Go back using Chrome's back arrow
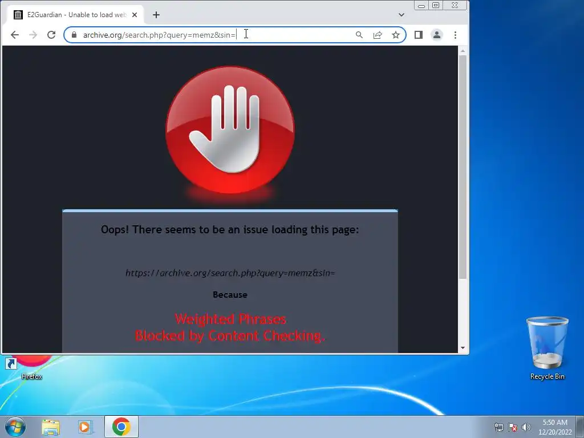This screenshot has width=584, height=438. 14,35
